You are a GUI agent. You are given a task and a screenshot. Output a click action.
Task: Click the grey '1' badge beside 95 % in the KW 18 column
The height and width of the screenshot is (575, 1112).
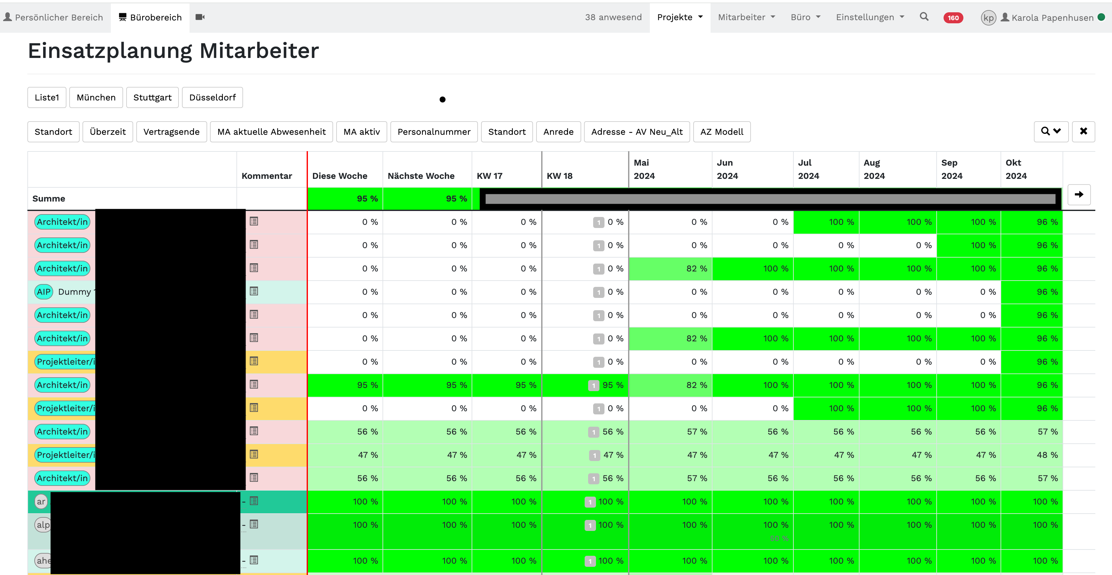[593, 385]
